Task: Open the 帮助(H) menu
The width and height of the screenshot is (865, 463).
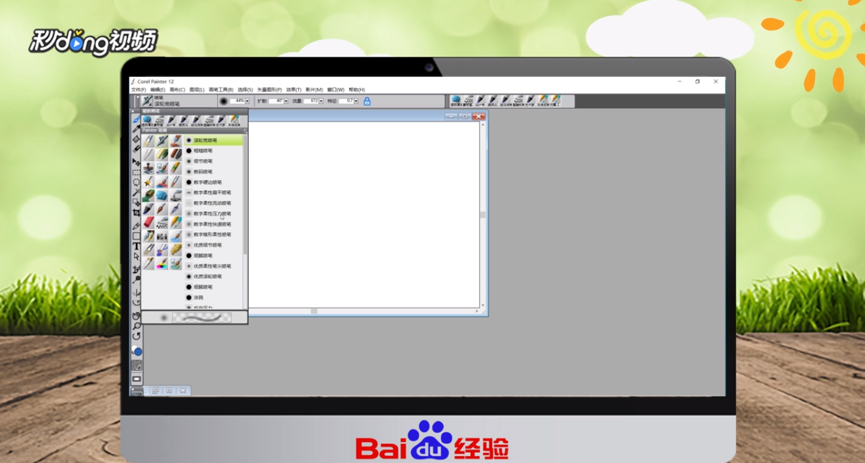Action: coord(357,90)
